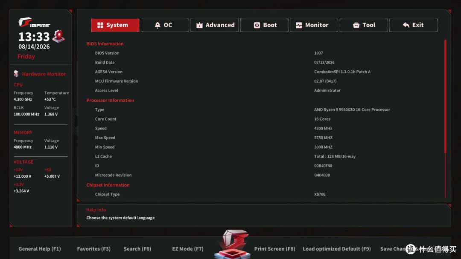Select the Build Date row
Screen dimensions: 461x259
tap(264, 63)
